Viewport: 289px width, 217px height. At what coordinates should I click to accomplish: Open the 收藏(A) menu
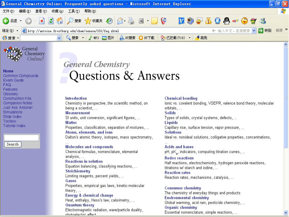[57, 11]
